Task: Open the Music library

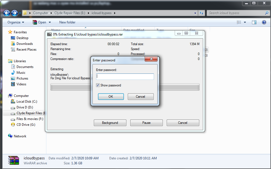Action: 21,73
